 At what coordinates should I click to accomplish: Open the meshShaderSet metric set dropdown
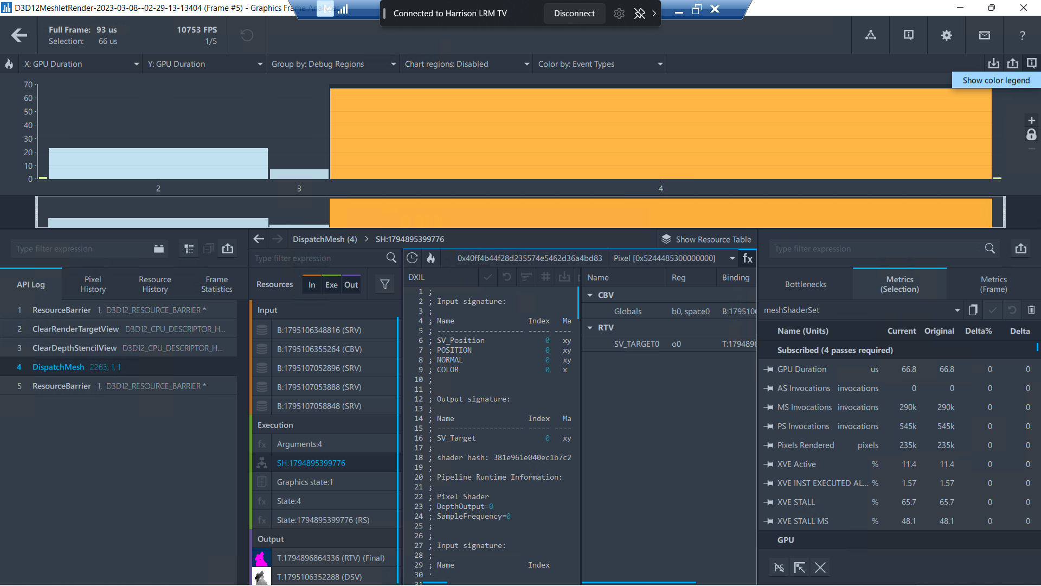click(x=862, y=310)
